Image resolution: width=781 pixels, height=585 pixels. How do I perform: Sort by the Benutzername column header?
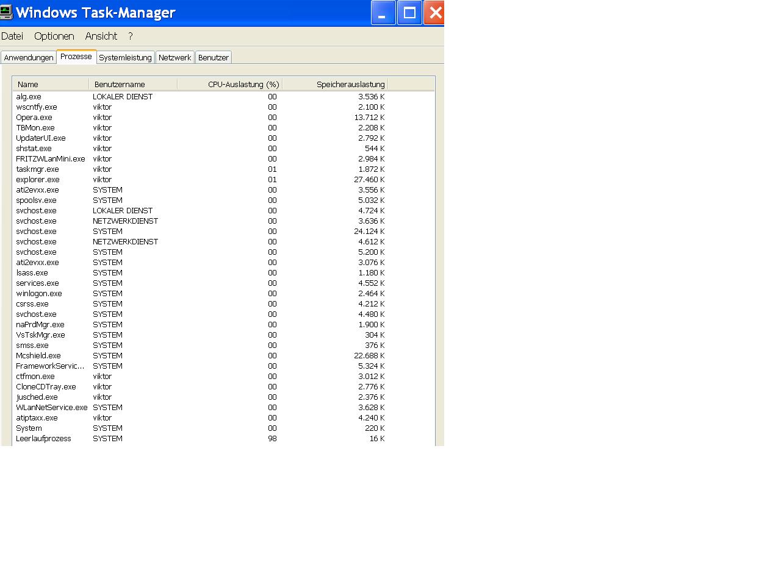(x=133, y=84)
